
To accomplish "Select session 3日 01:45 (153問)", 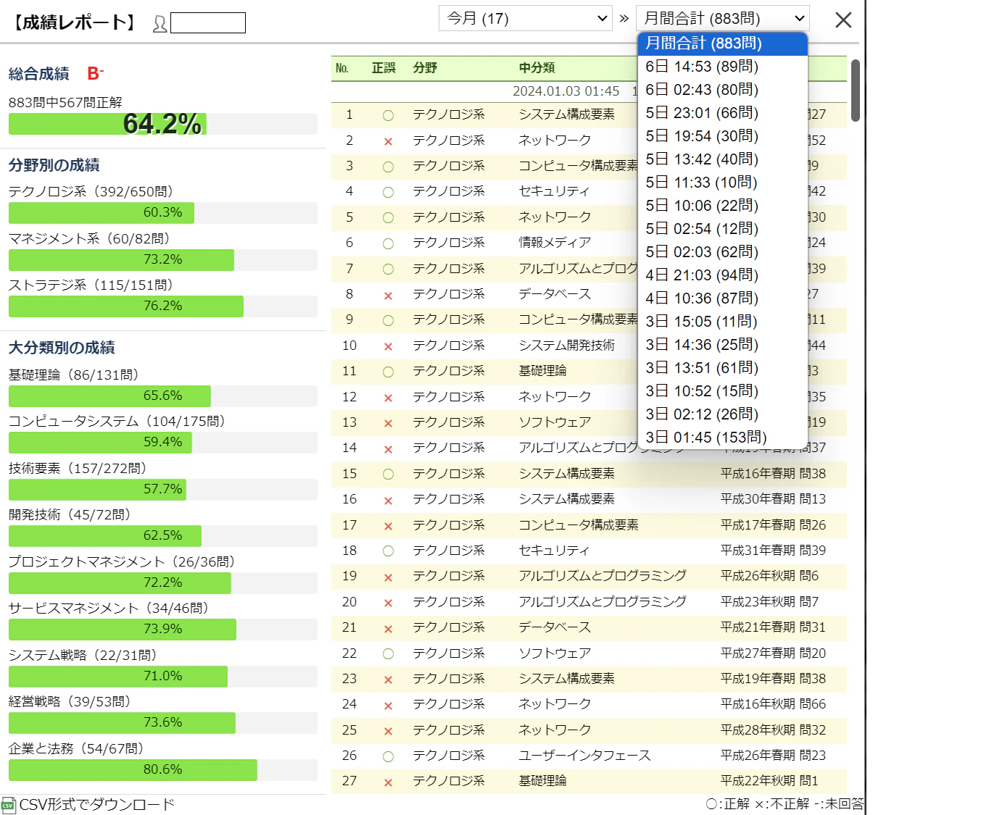I will (x=723, y=438).
